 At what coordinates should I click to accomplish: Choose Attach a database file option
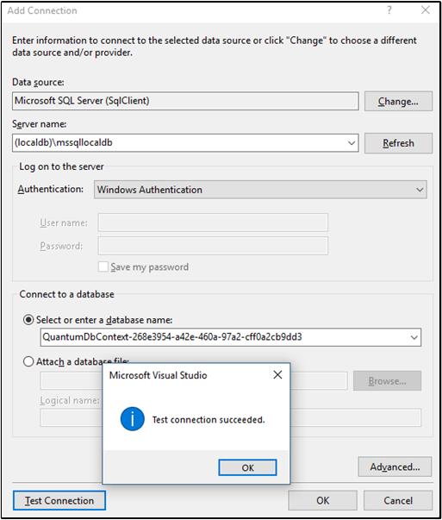28,361
